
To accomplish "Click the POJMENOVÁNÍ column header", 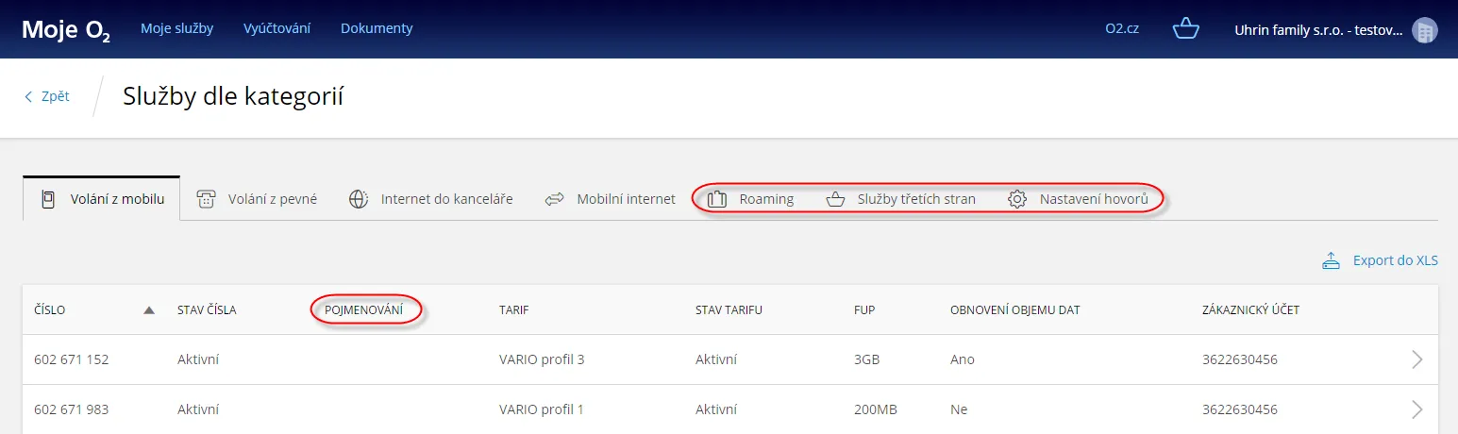I will pyautogui.click(x=363, y=309).
